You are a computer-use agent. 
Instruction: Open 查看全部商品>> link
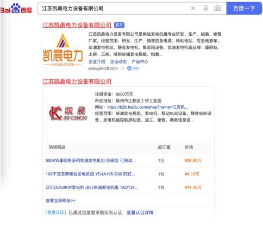[x=60, y=200]
